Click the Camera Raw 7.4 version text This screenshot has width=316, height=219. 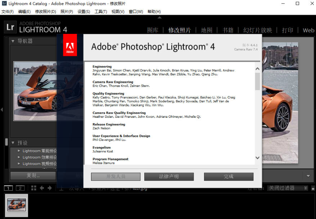[x=246, y=49]
